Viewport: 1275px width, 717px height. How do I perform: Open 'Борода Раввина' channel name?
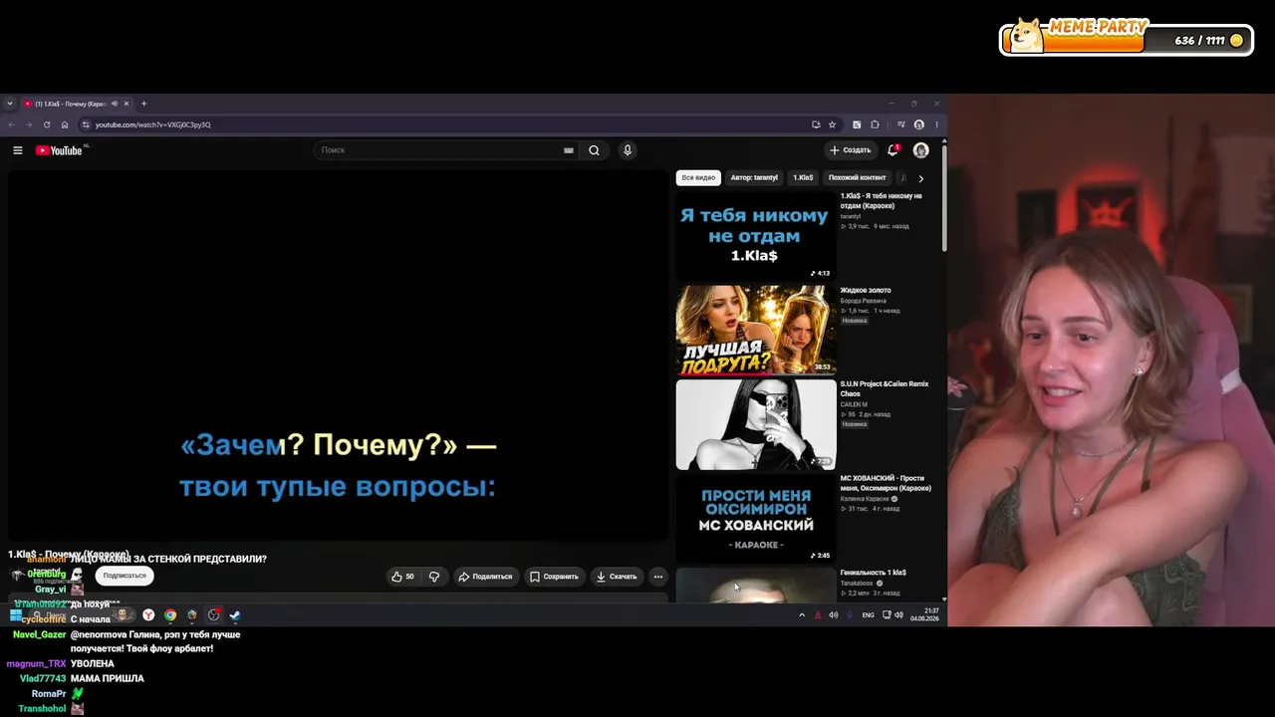point(863,301)
